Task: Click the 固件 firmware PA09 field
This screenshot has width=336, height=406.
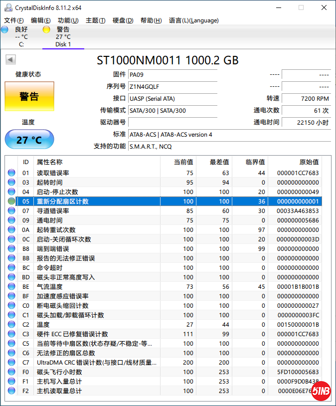Action: 172,74
